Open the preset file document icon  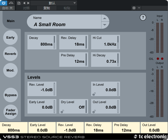[19, 3]
